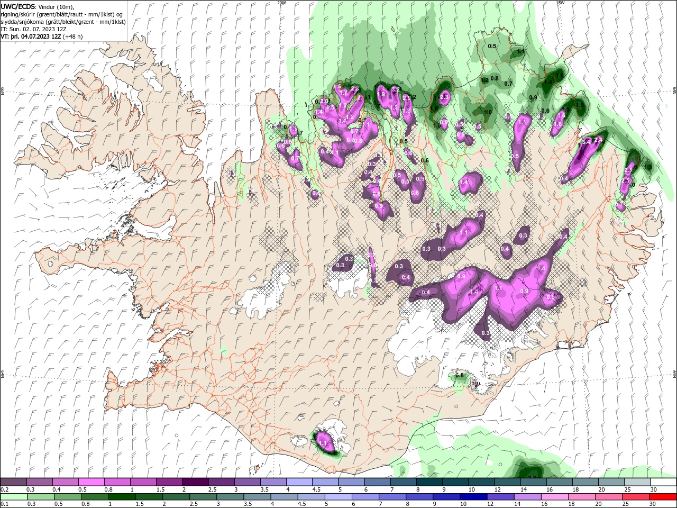
Task: Click the 'slydda/snjókoma' legend description line
Action: (x=63, y=22)
